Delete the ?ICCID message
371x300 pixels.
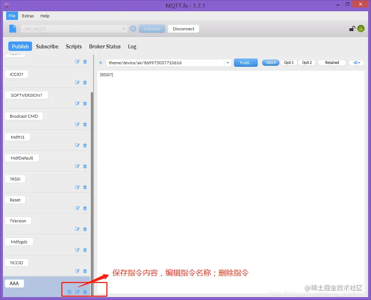pyautogui.click(x=85, y=271)
